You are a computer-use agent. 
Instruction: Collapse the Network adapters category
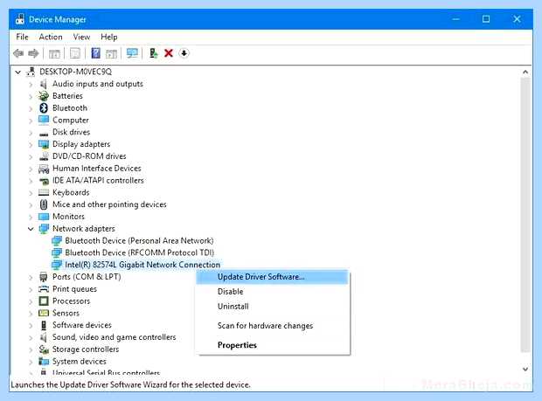click(31, 229)
